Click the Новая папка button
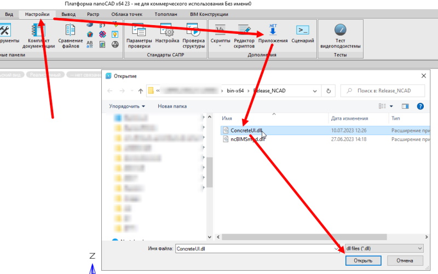This screenshot has width=438, height=274. tap(172, 106)
